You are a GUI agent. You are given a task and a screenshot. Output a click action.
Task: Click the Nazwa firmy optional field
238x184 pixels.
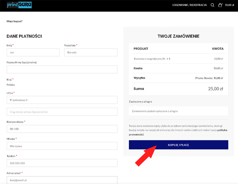[62, 69]
